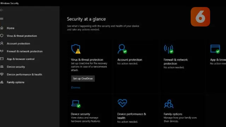This screenshot has width=226, height=127.
Task: Click the Windows Security window title
Action: click(x=10, y=3)
